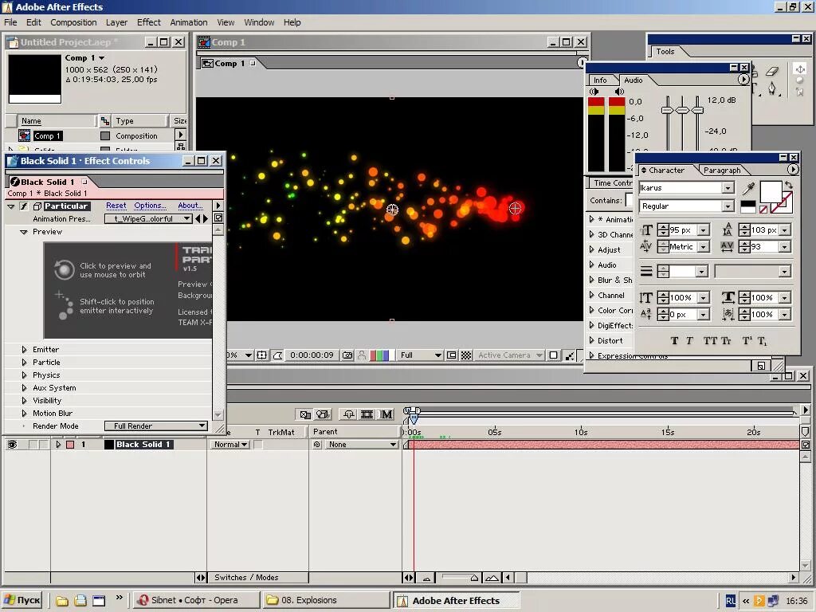This screenshot has width=816, height=612.
Task: Hide Black Solid 1 layer with the eye
Action: pyautogui.click(x=12, y=445)
